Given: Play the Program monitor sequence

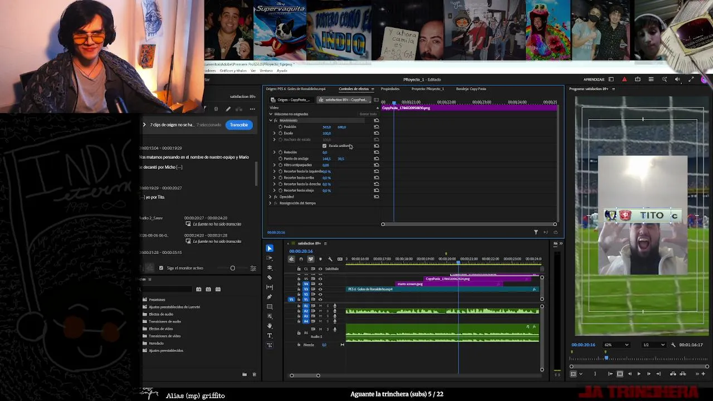Looking at the screenshot, I should click(639, 374).
